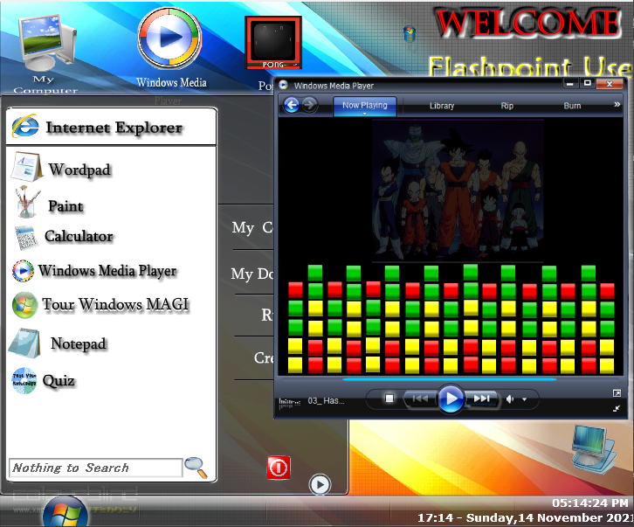Switch to compact mode using bottom-right arrow
Screen dimensions: 634x527
617,408
